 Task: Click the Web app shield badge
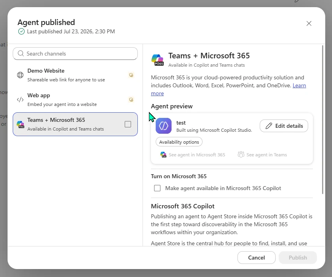click(131, 100)
